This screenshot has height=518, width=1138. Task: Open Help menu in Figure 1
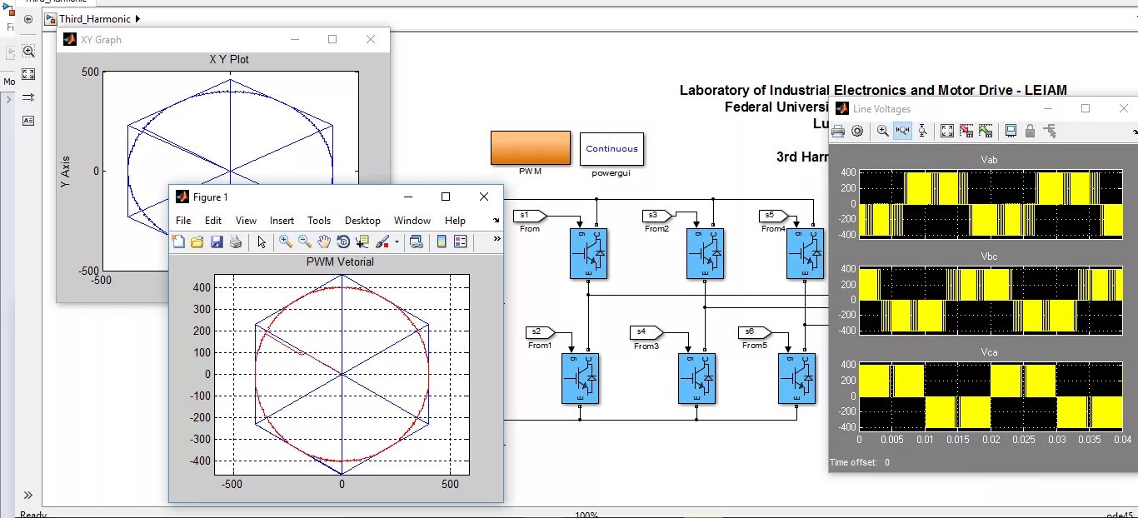click(x=455, y=221)
